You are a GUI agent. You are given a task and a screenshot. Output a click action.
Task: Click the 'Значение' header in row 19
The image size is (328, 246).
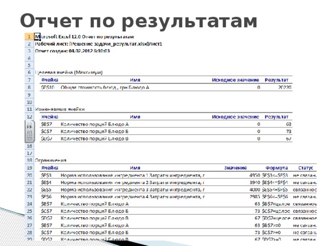(235, 168)
